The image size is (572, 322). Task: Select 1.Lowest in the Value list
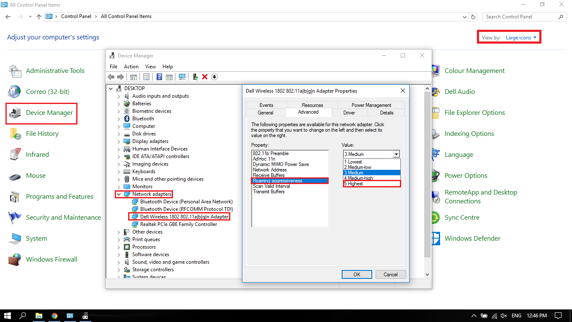pyautogui.click(x=372, y=162)
